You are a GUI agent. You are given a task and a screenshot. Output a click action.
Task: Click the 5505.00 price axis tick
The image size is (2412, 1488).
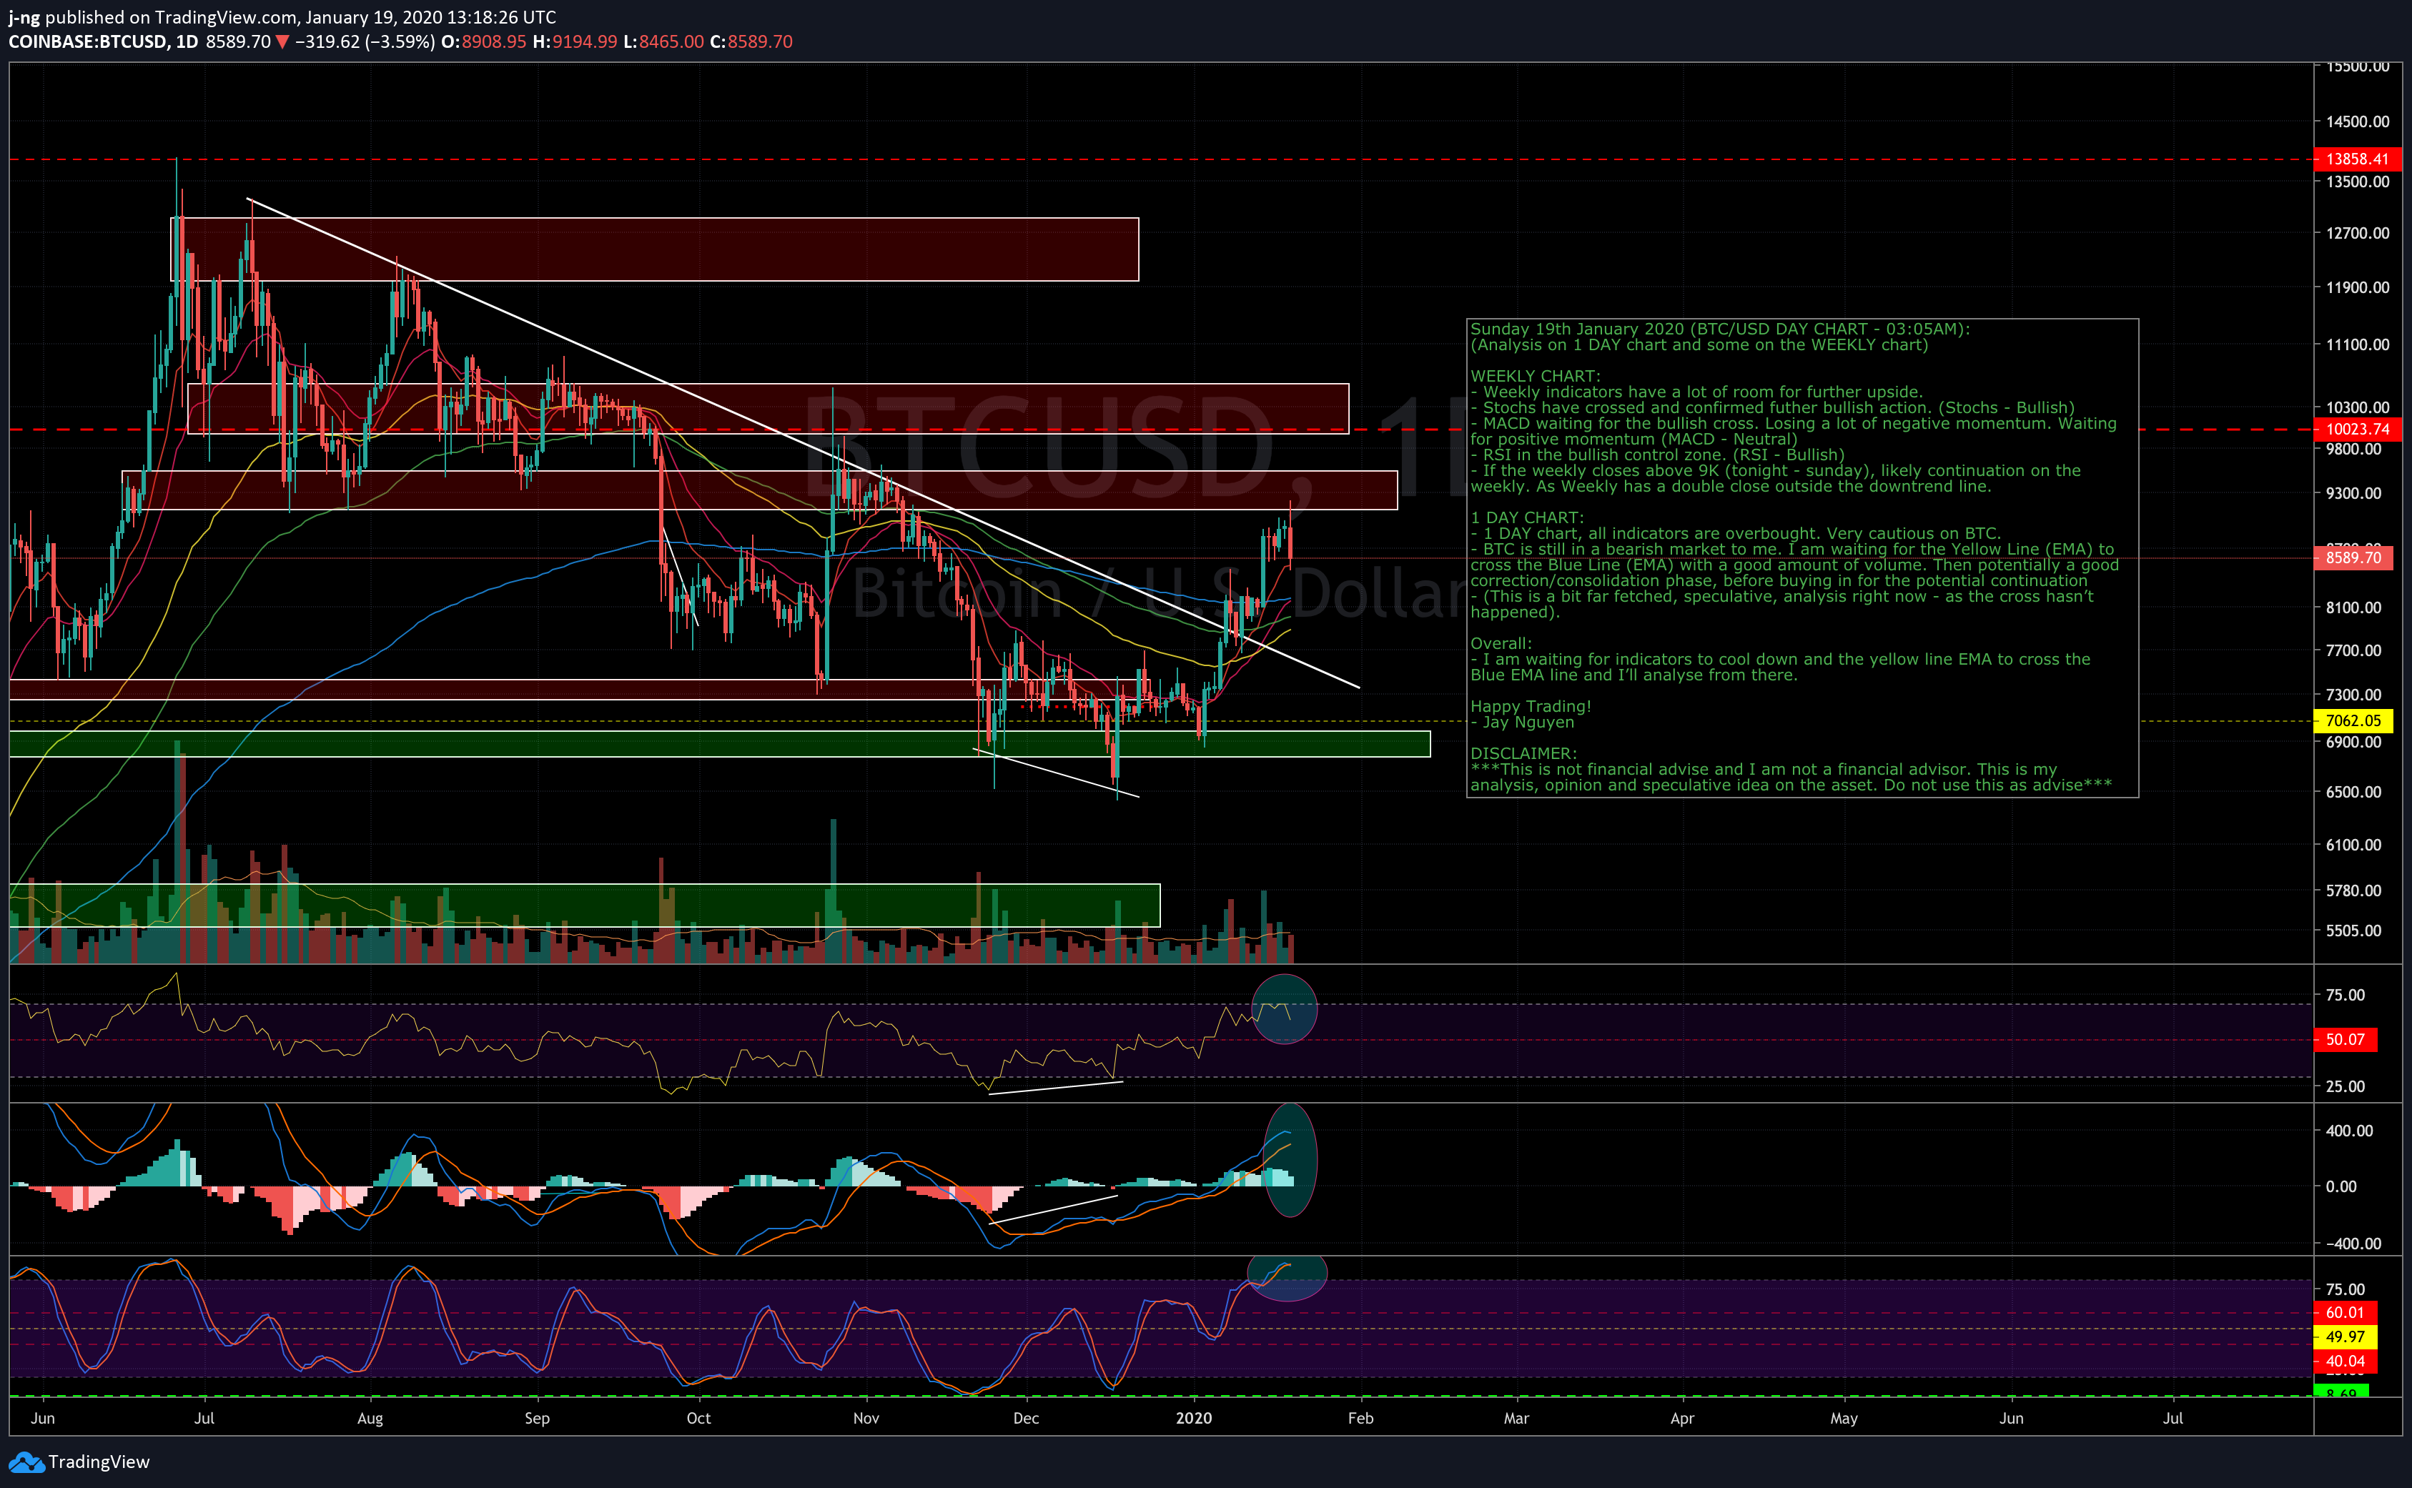(x=2353, y=931)
